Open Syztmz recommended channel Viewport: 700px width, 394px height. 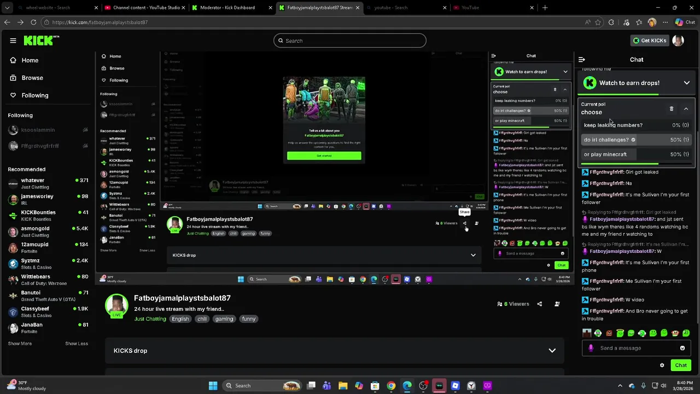[48, 263]
